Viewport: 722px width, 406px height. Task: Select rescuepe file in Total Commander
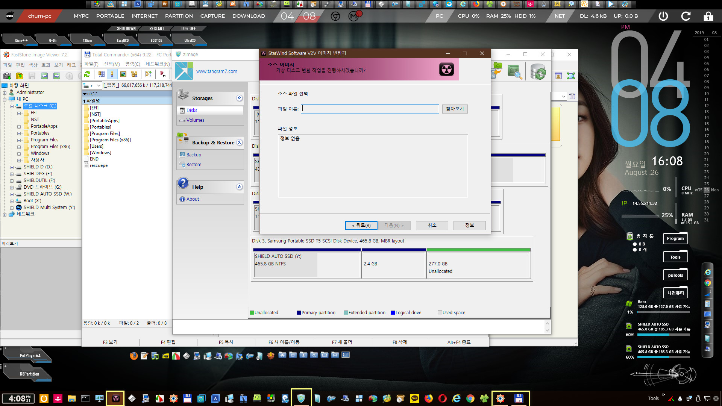(x=99, y=165)
